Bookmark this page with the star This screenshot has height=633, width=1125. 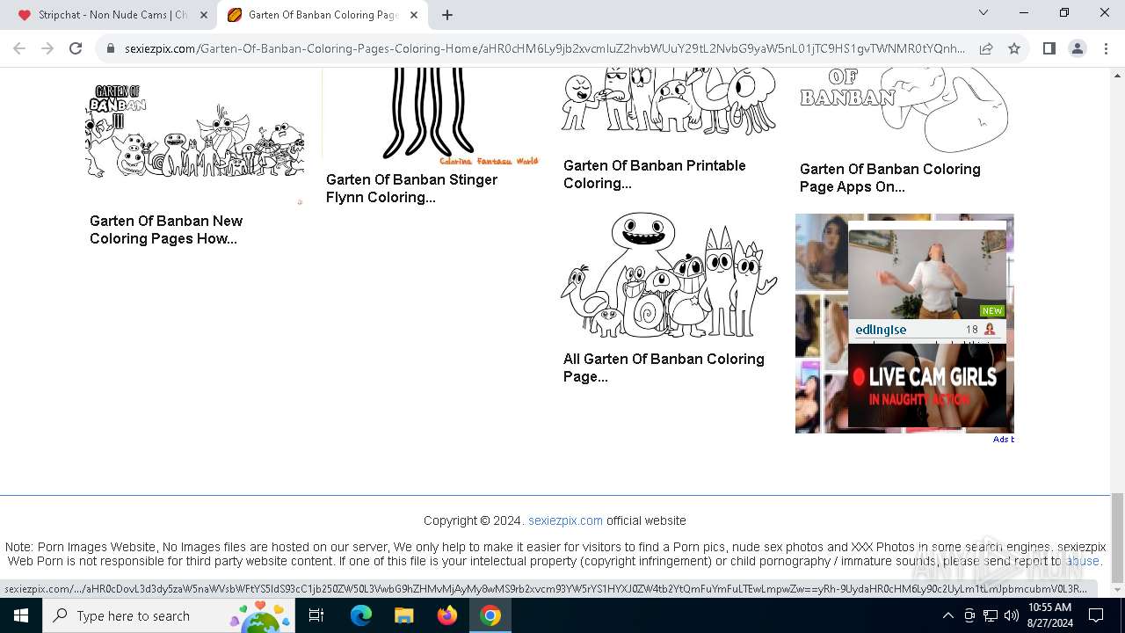point(1014,49)
